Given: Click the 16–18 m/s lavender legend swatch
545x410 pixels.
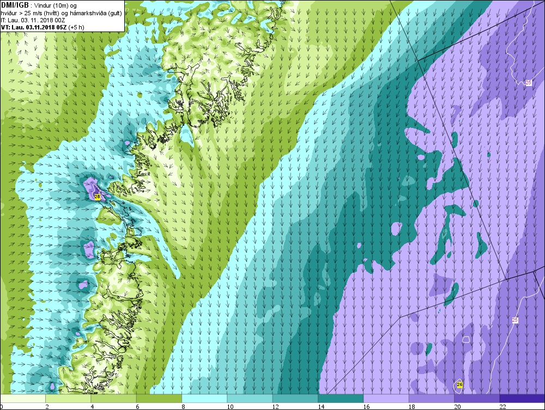Looking at the screenshot, I should (x=386, y=398).
